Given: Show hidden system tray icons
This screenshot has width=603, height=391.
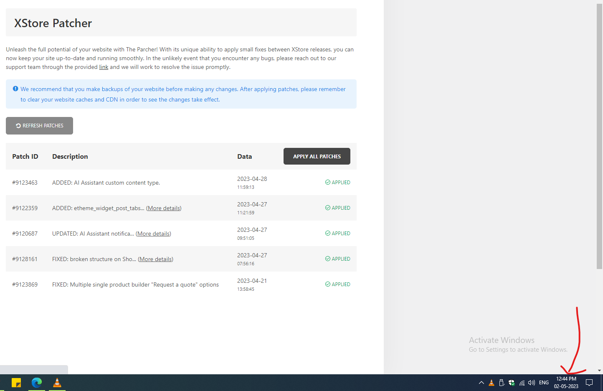Looking at the screenshot, I should pos(481,383).
